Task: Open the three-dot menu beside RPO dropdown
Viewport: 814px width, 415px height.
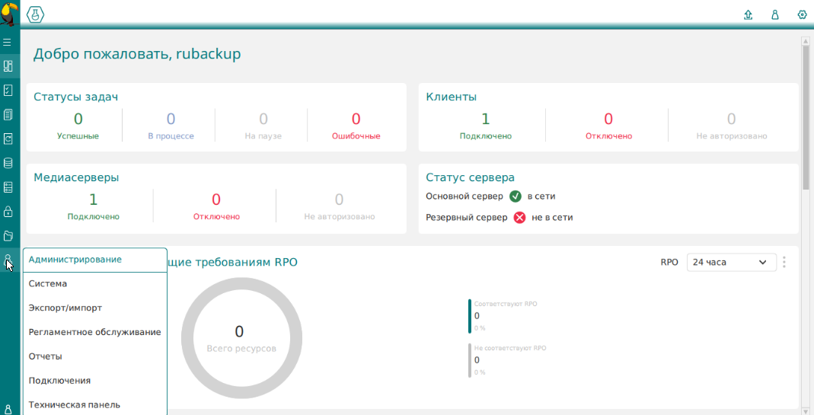Action: (784, 262)
